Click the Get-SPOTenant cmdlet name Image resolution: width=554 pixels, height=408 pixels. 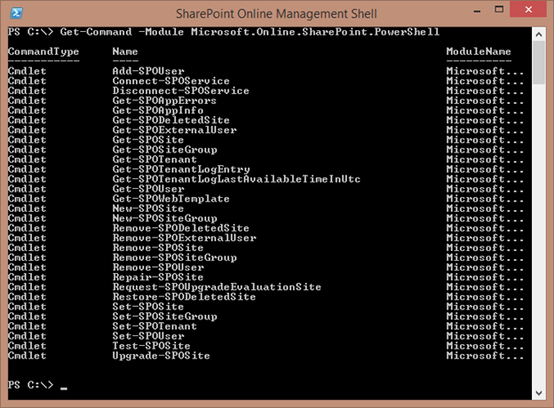coord(154,160)
